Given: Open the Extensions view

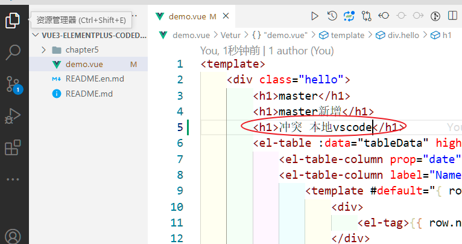Looking at the screenshot, I should pos(13,147).
